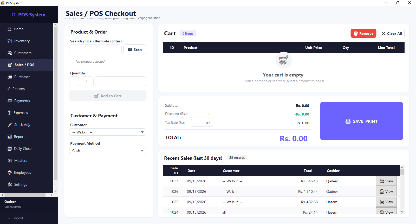Click the Expenses money icon

coord(9,113)
